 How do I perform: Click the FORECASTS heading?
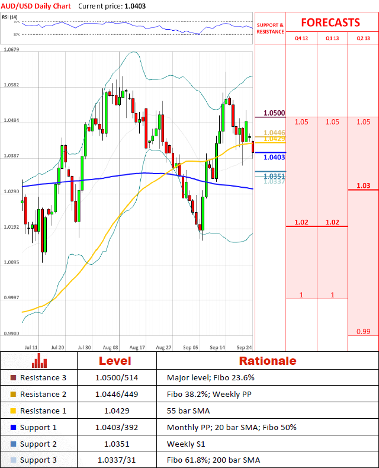coord(330,23)
